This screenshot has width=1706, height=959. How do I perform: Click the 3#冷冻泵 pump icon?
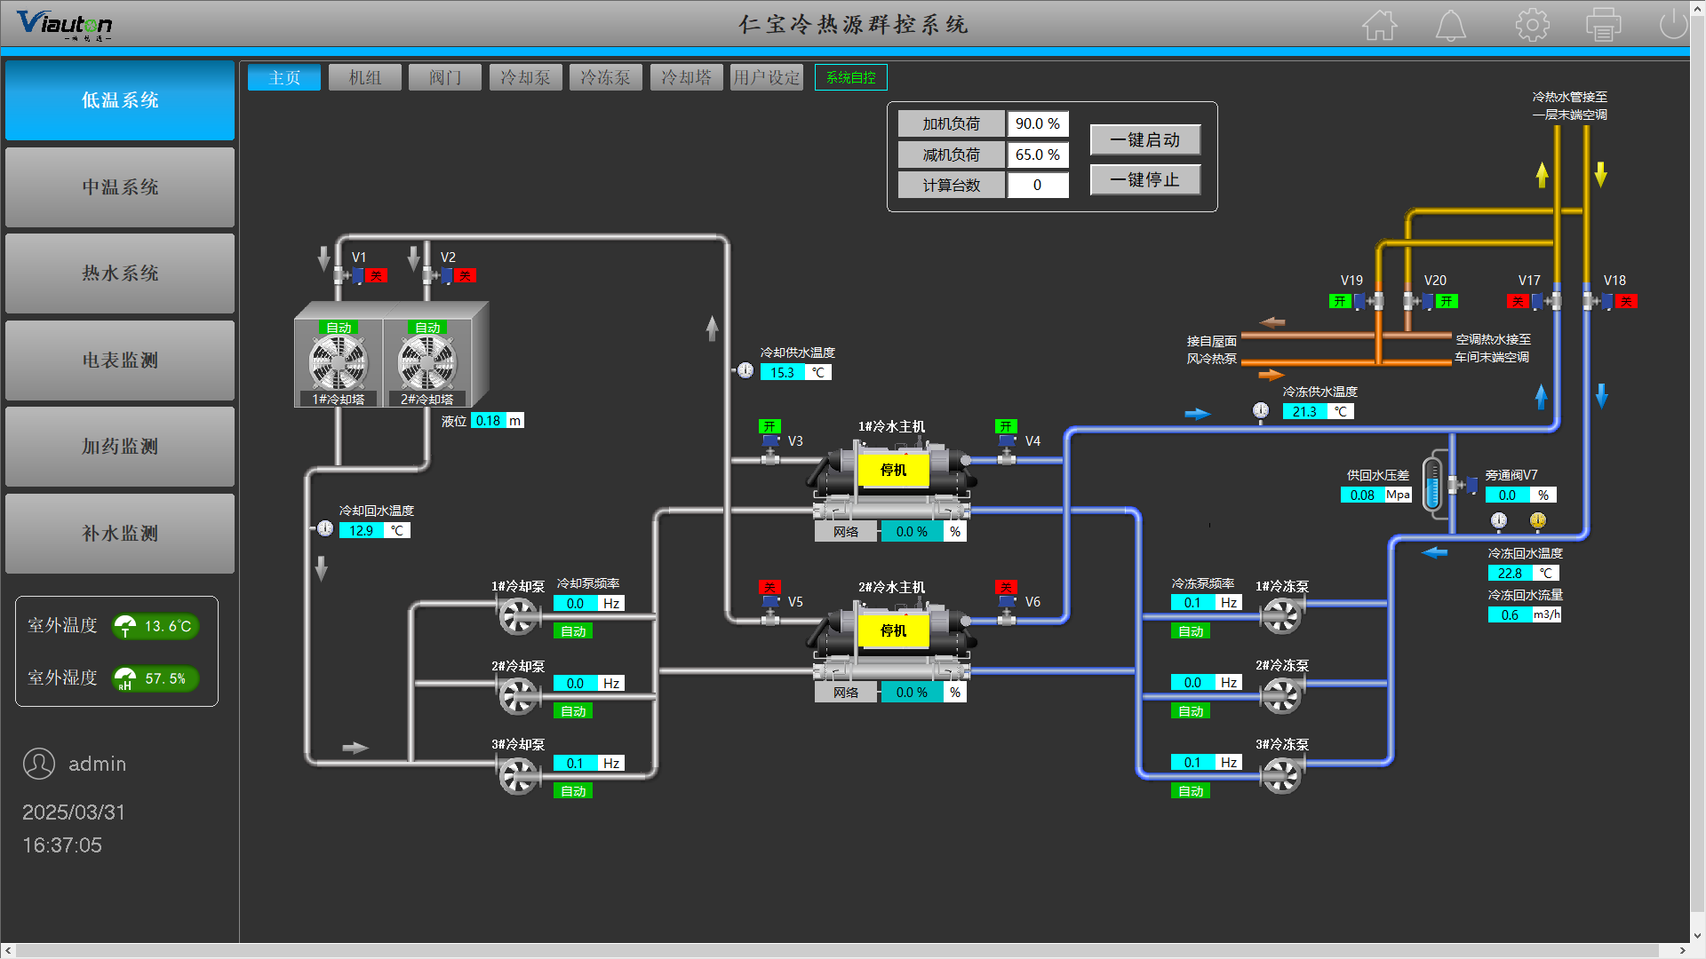(1281, 775)
